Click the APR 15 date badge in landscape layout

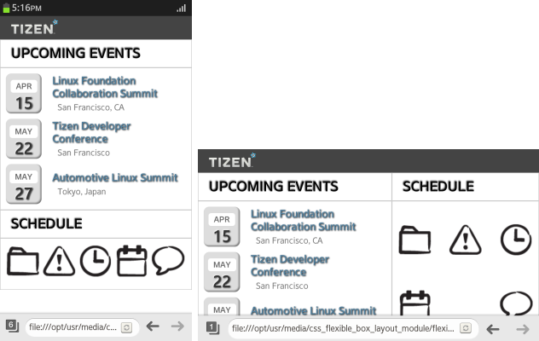click(x=222, y=228)
